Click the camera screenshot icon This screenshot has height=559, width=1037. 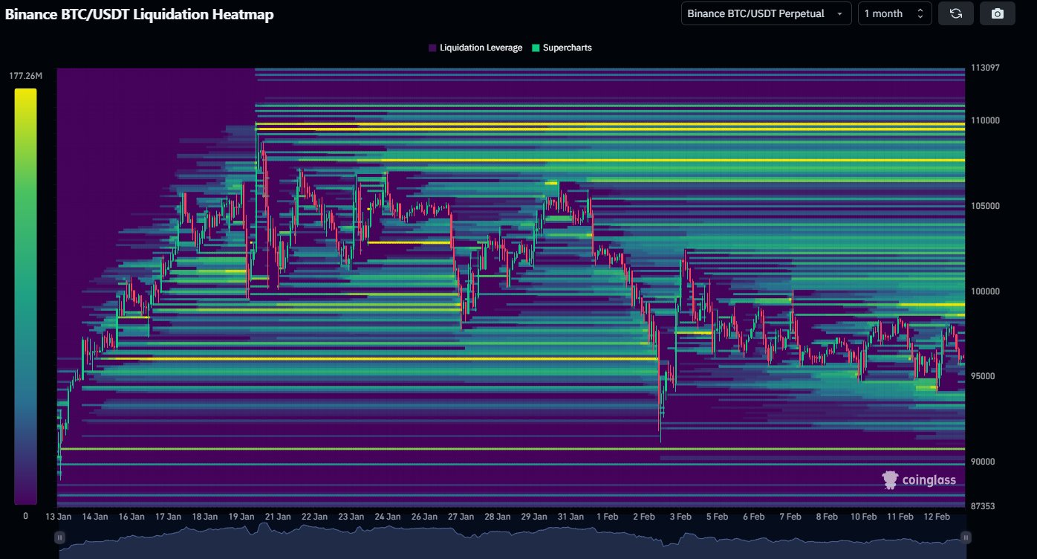[998, 13]
